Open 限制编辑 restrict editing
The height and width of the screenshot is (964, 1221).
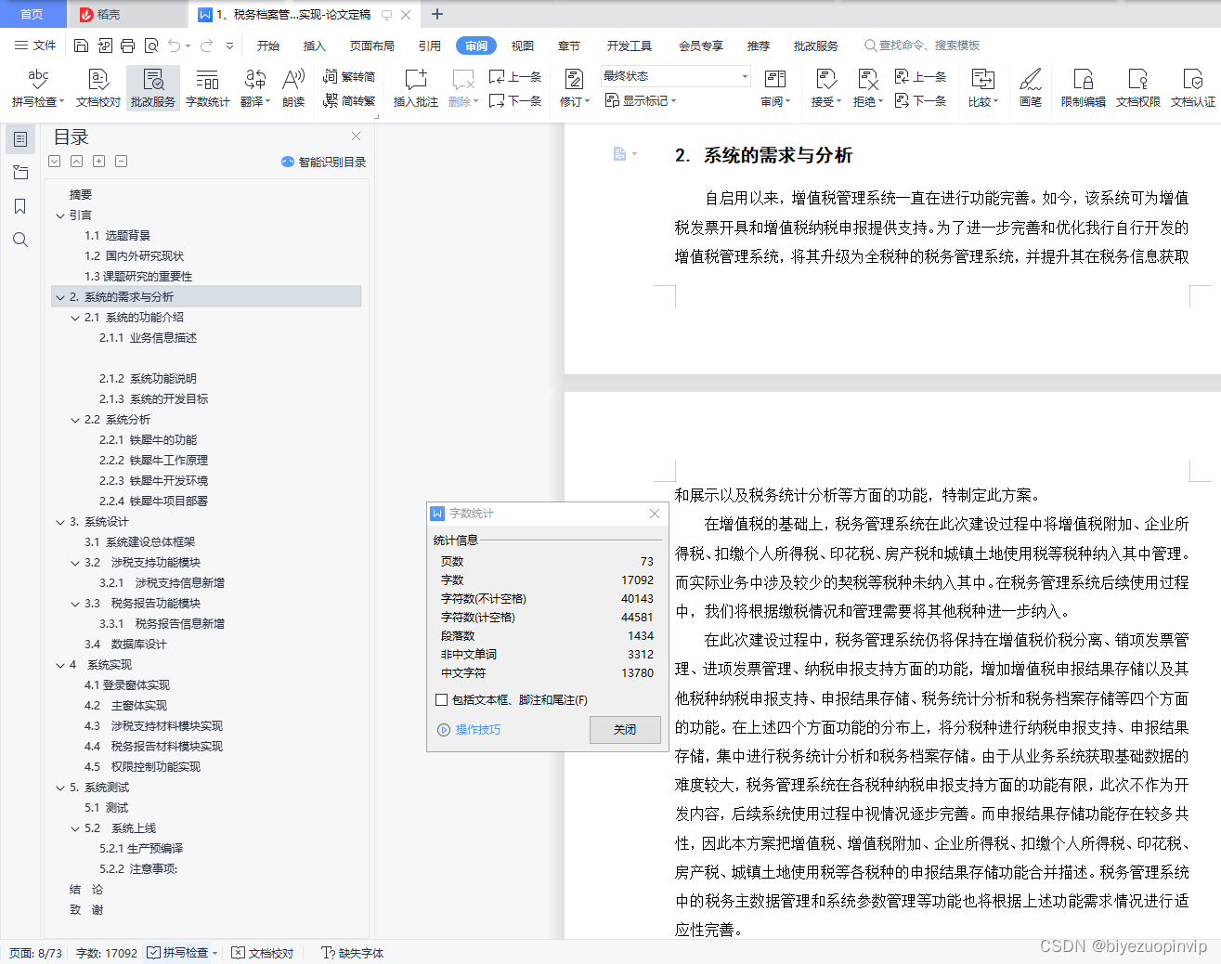1084,88
